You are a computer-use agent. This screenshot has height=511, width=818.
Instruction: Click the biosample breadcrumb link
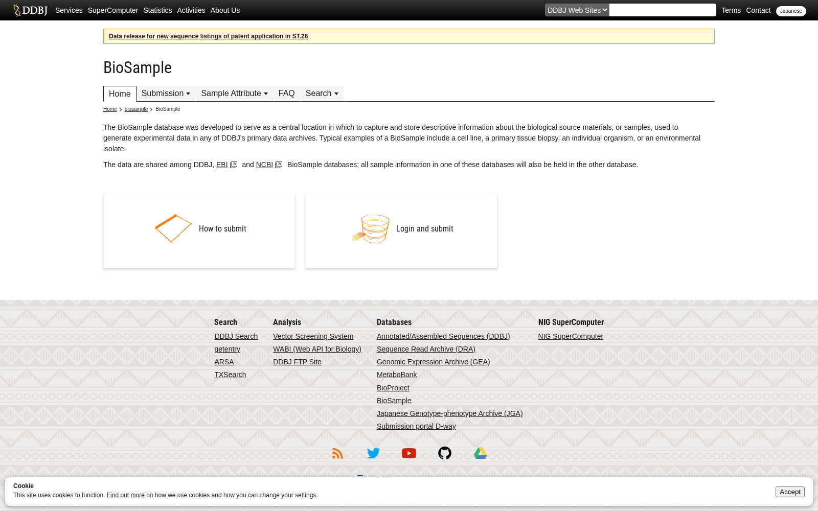tap(136, 109)
